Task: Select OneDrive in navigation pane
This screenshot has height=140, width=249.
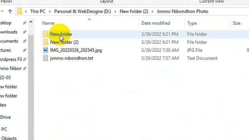Action: [x=5, y=117]
